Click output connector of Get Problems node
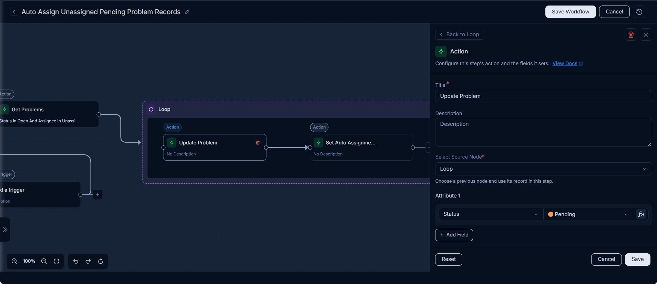 pos(99,114)
